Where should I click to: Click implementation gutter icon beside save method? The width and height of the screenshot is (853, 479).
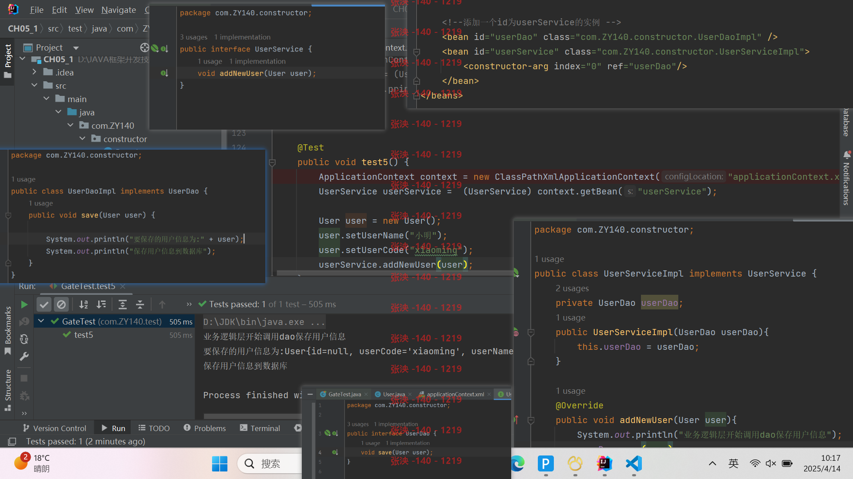point(335,452)
